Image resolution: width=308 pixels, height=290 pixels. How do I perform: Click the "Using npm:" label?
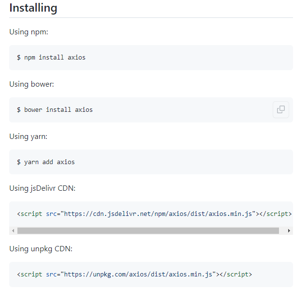click(x=29, y=32)
